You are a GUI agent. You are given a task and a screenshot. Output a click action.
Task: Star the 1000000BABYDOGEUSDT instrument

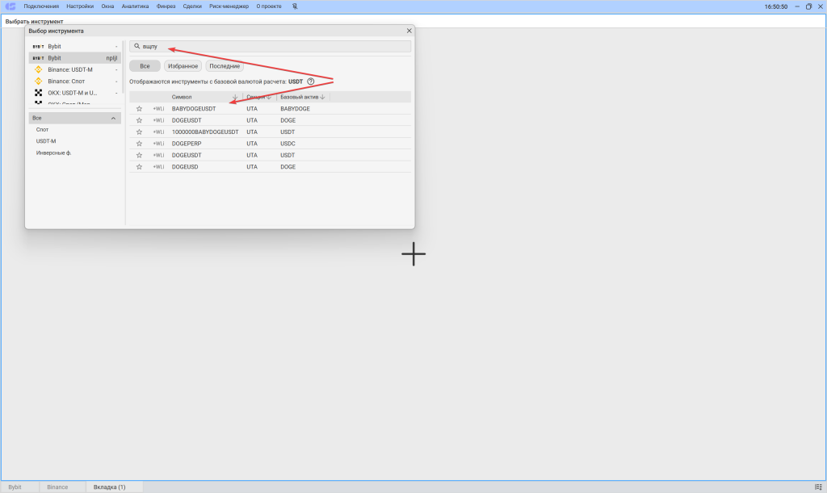click(139, 132)
